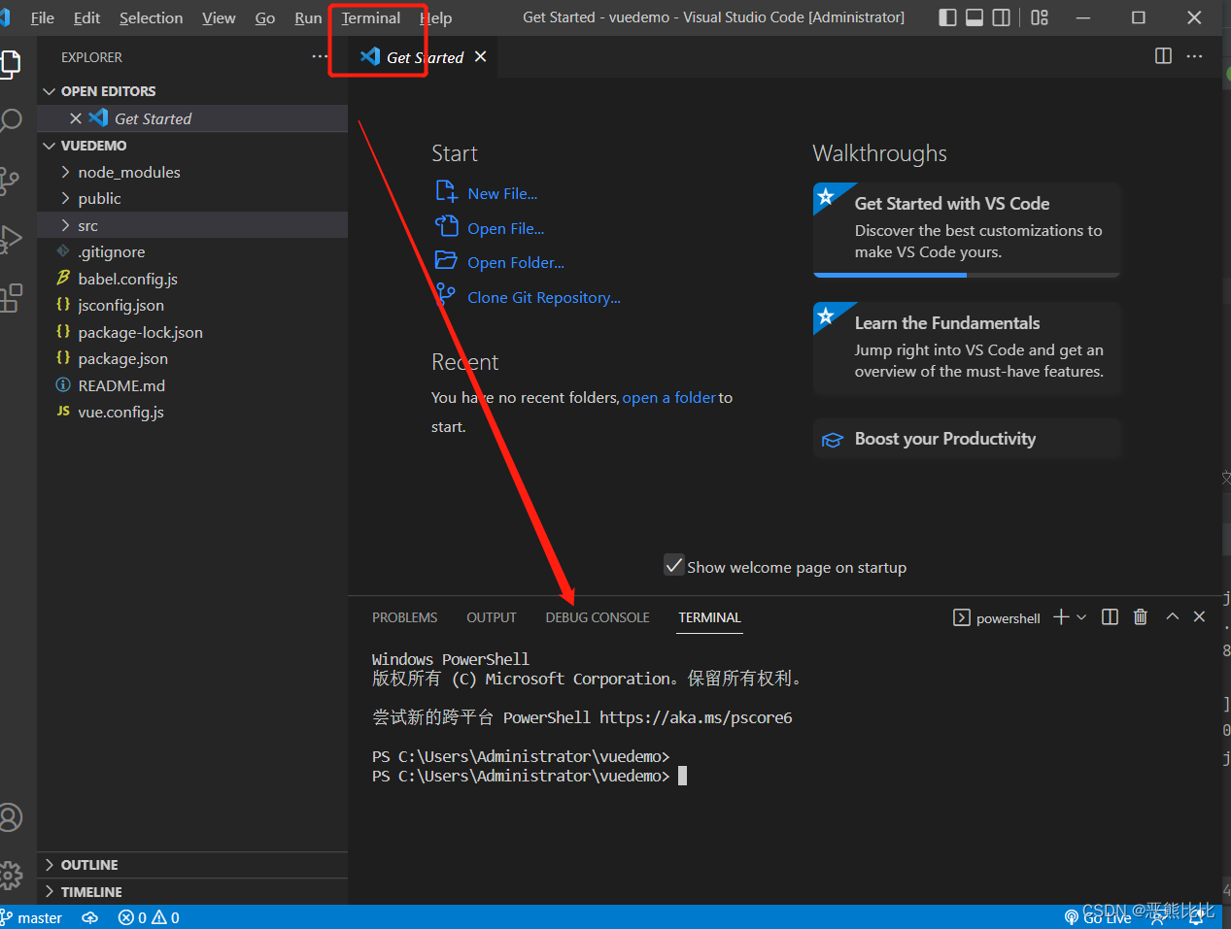Switch to the PROBLEMS tab

(x=404, y=617)
